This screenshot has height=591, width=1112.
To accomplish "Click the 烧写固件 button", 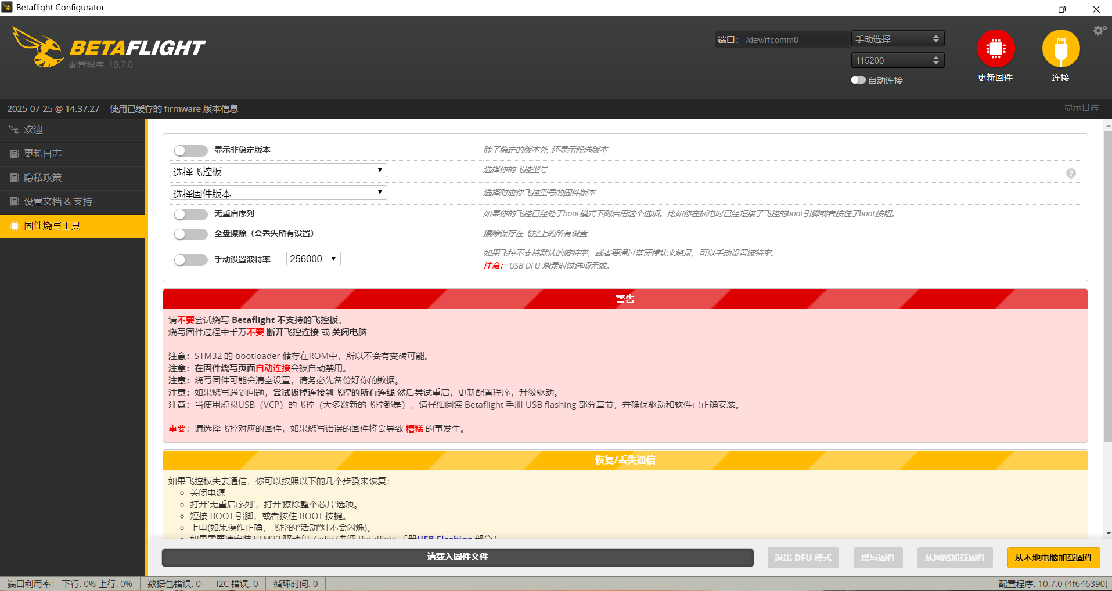I will pos(877,557).
